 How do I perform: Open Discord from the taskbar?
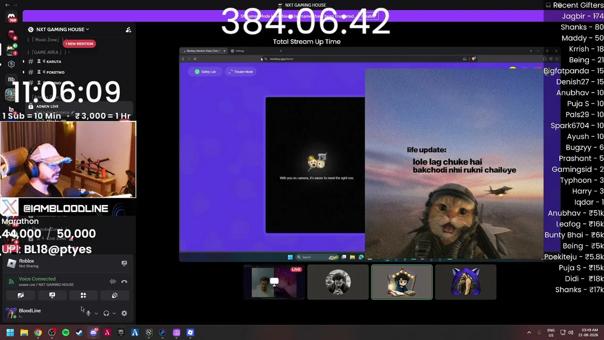point(93,332)
